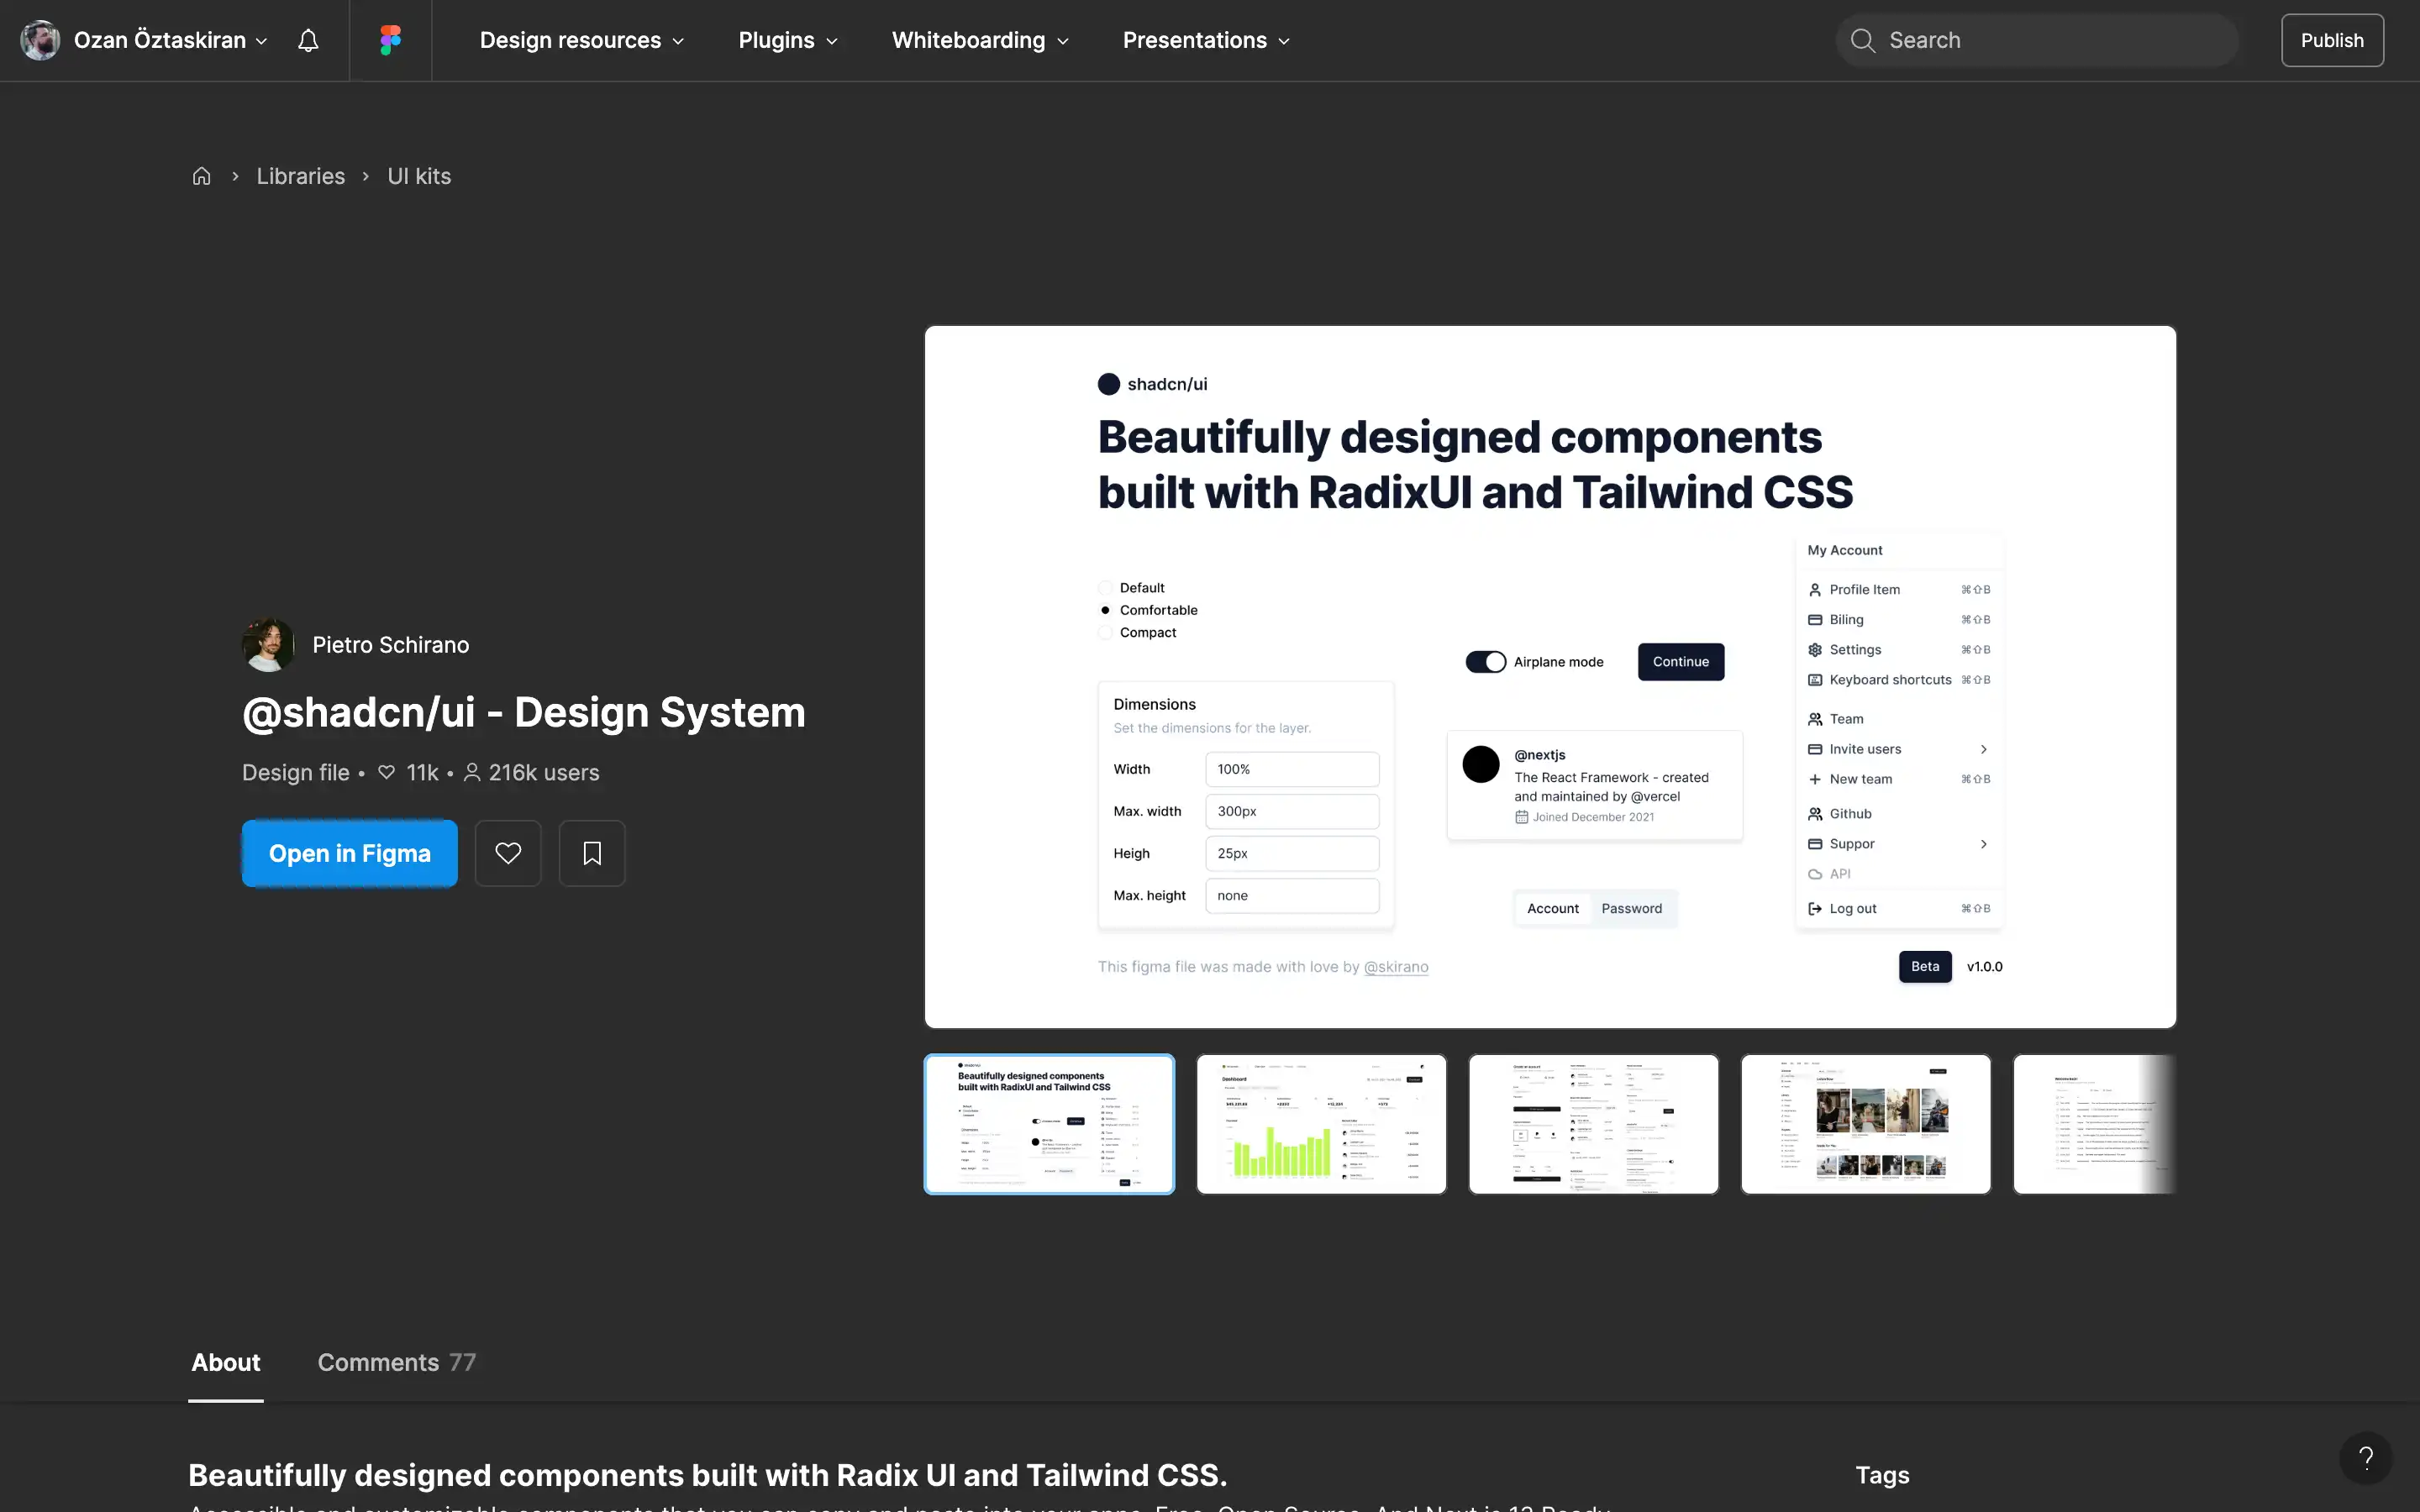The image size is (2420, 1512).
Task: Open the Libraries breadcrumb link
Action: pyautogui.click(x=301, y=176)
